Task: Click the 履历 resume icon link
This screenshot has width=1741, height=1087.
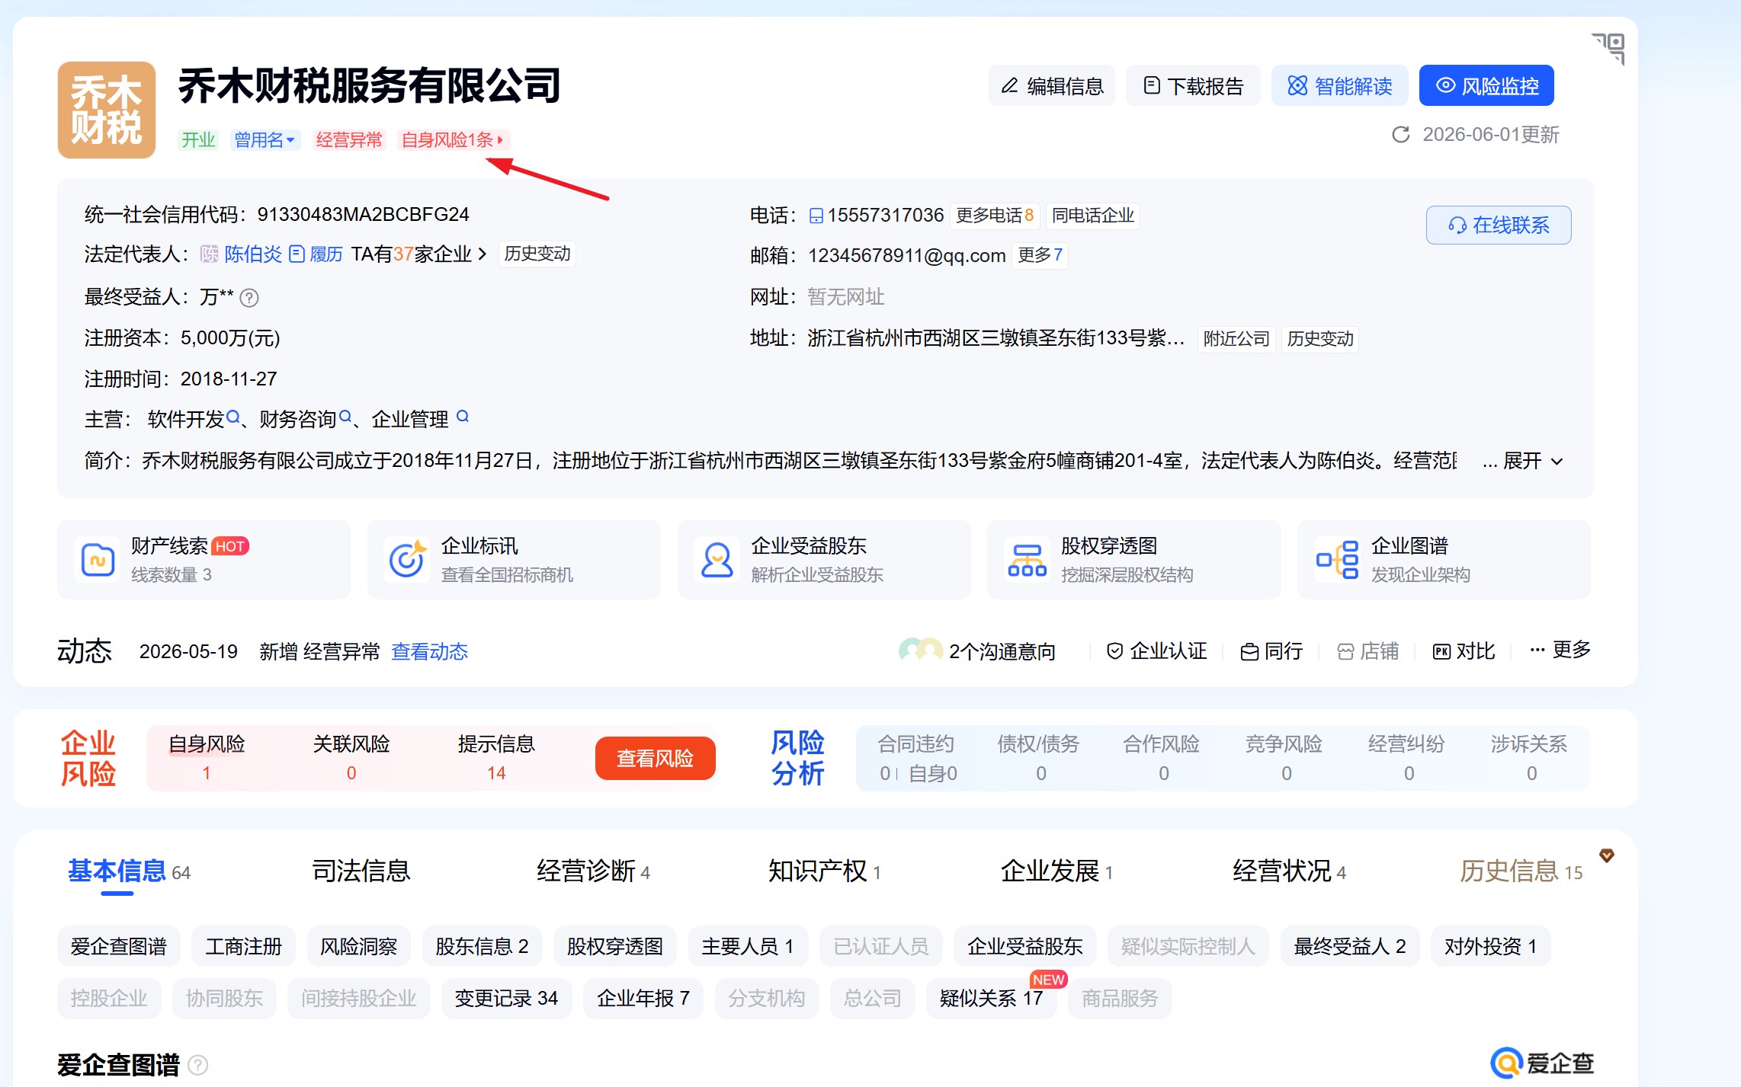Action: (x=316, y=254)
